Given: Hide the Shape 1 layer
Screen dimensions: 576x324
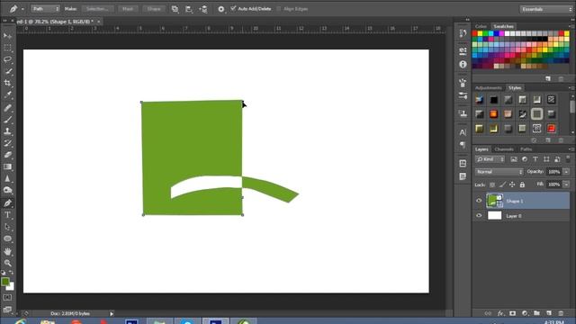Looking at the screenshot, I should tap(479, 201).
